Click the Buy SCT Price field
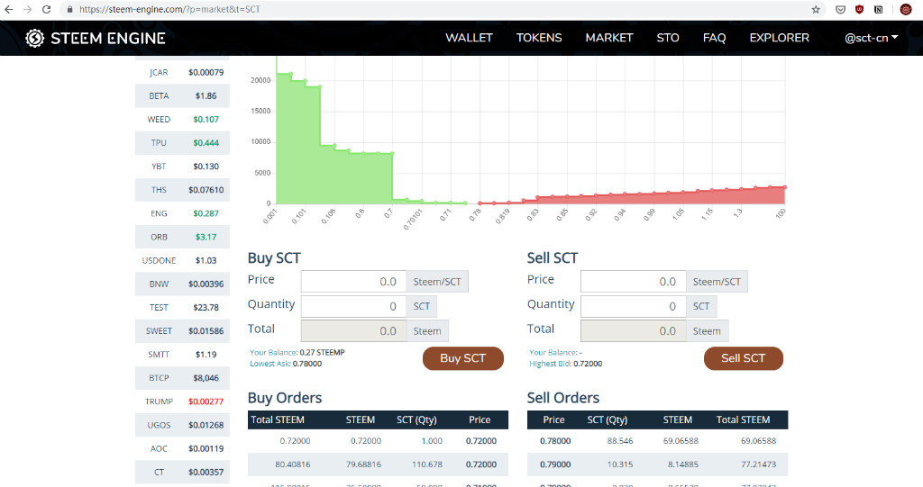Image resolution: width=923 pixels, height=487 pixels. tap(353, 282)
